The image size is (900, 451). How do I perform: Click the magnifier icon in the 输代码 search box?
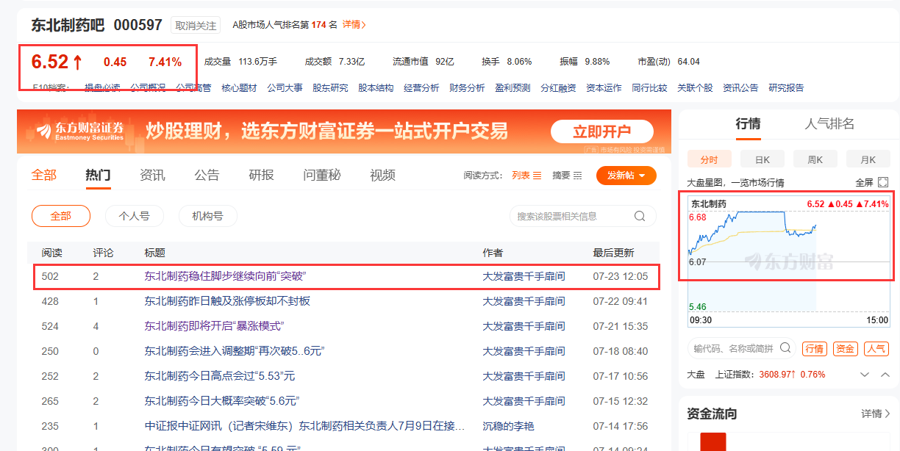pyautogui.click(x=785, y=348)
